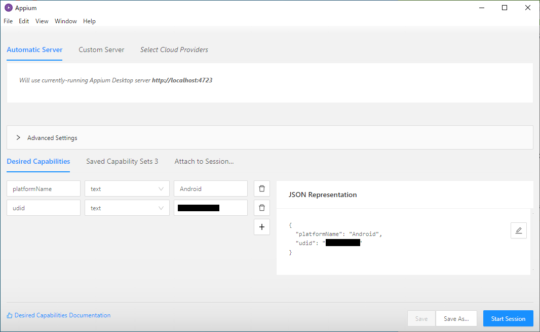The width and height of the screenshot is (540, 332).
Task: Minimize the Appium window
Action: tap(482, 8)
